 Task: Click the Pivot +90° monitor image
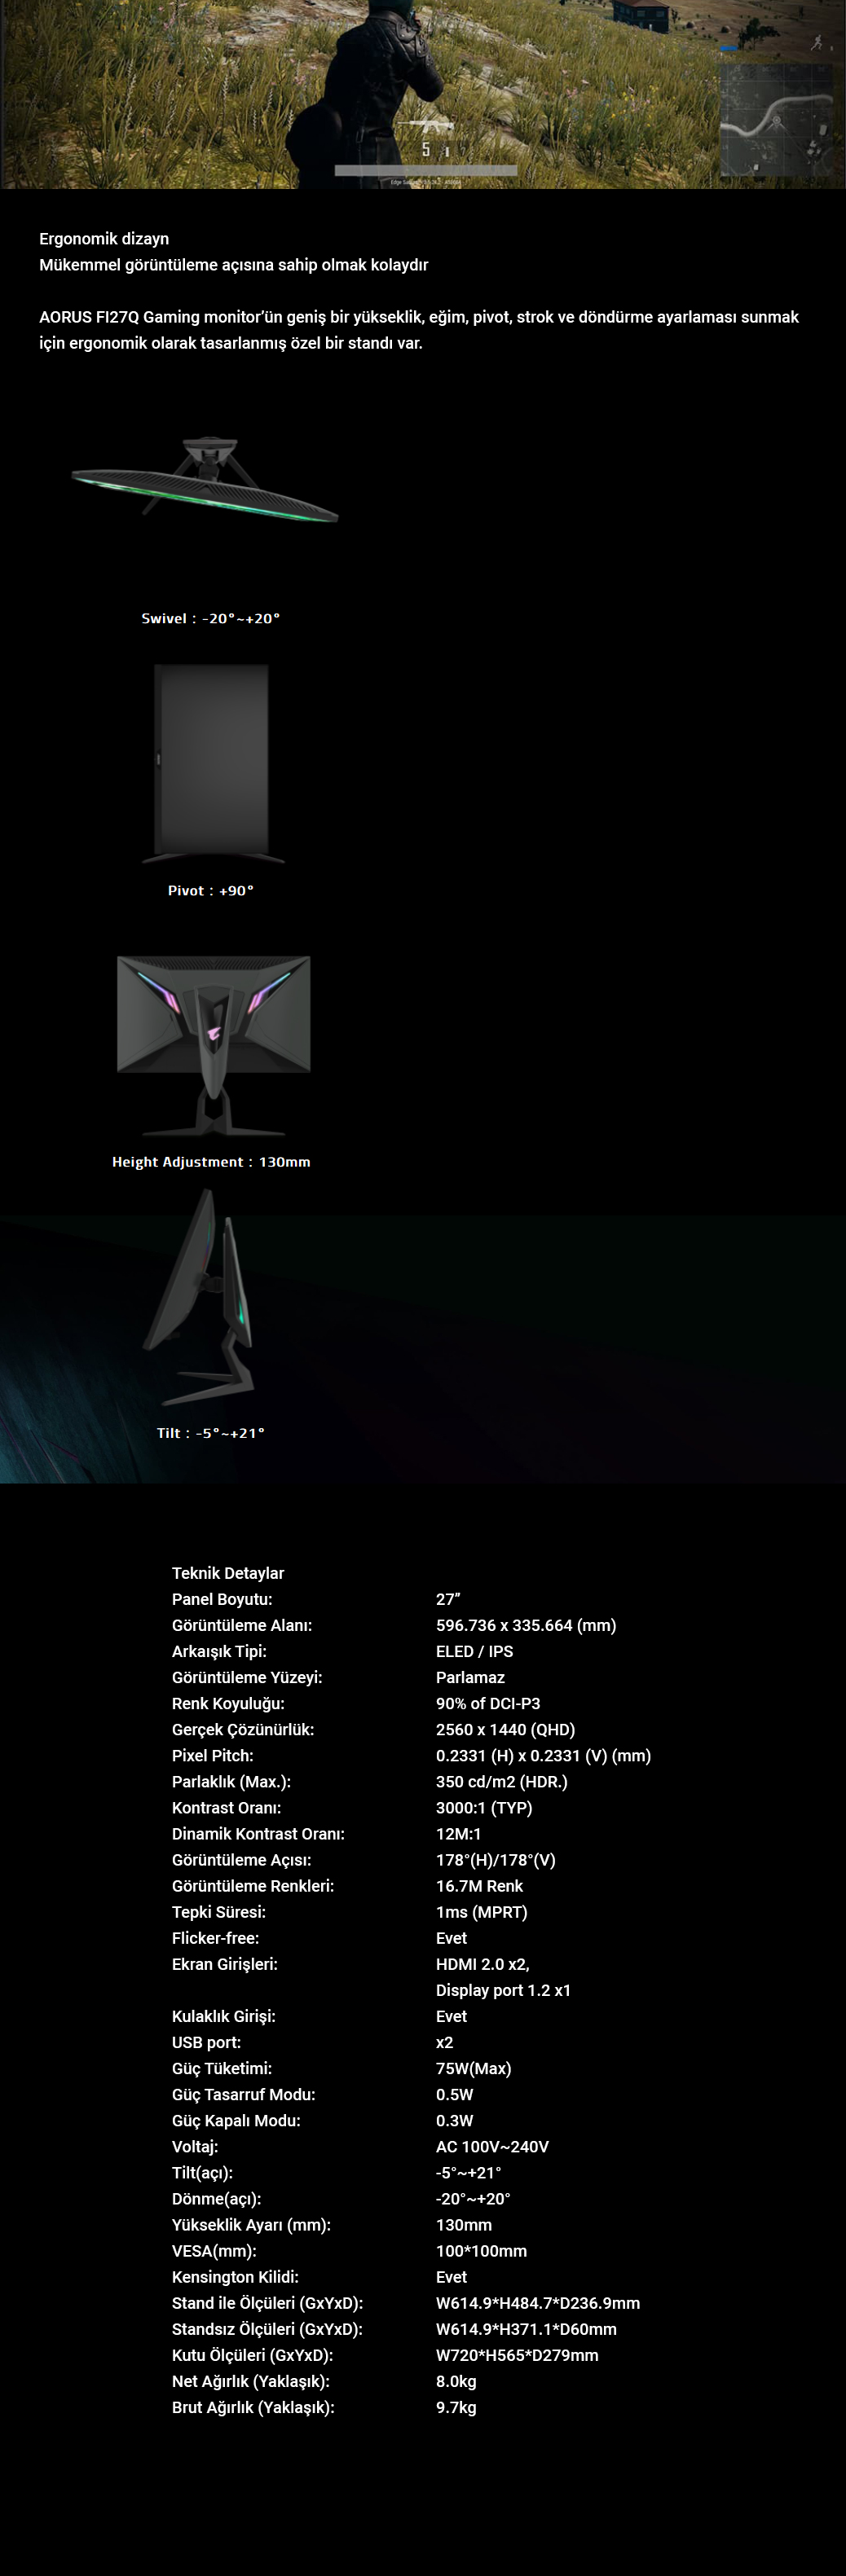[212, 764]
